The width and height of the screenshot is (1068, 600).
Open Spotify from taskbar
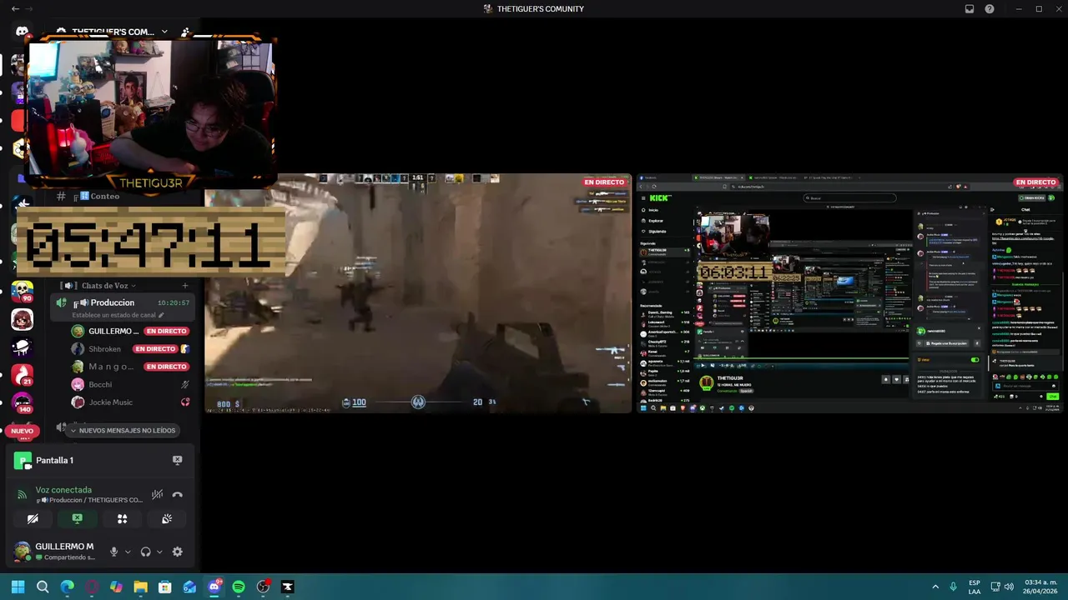pyautogui.click(x=239, y=587)
